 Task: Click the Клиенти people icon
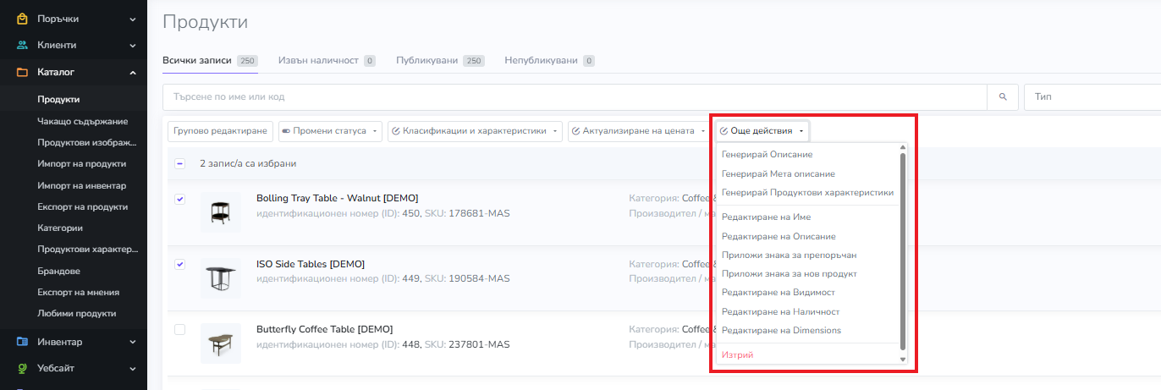click(22, 45)
